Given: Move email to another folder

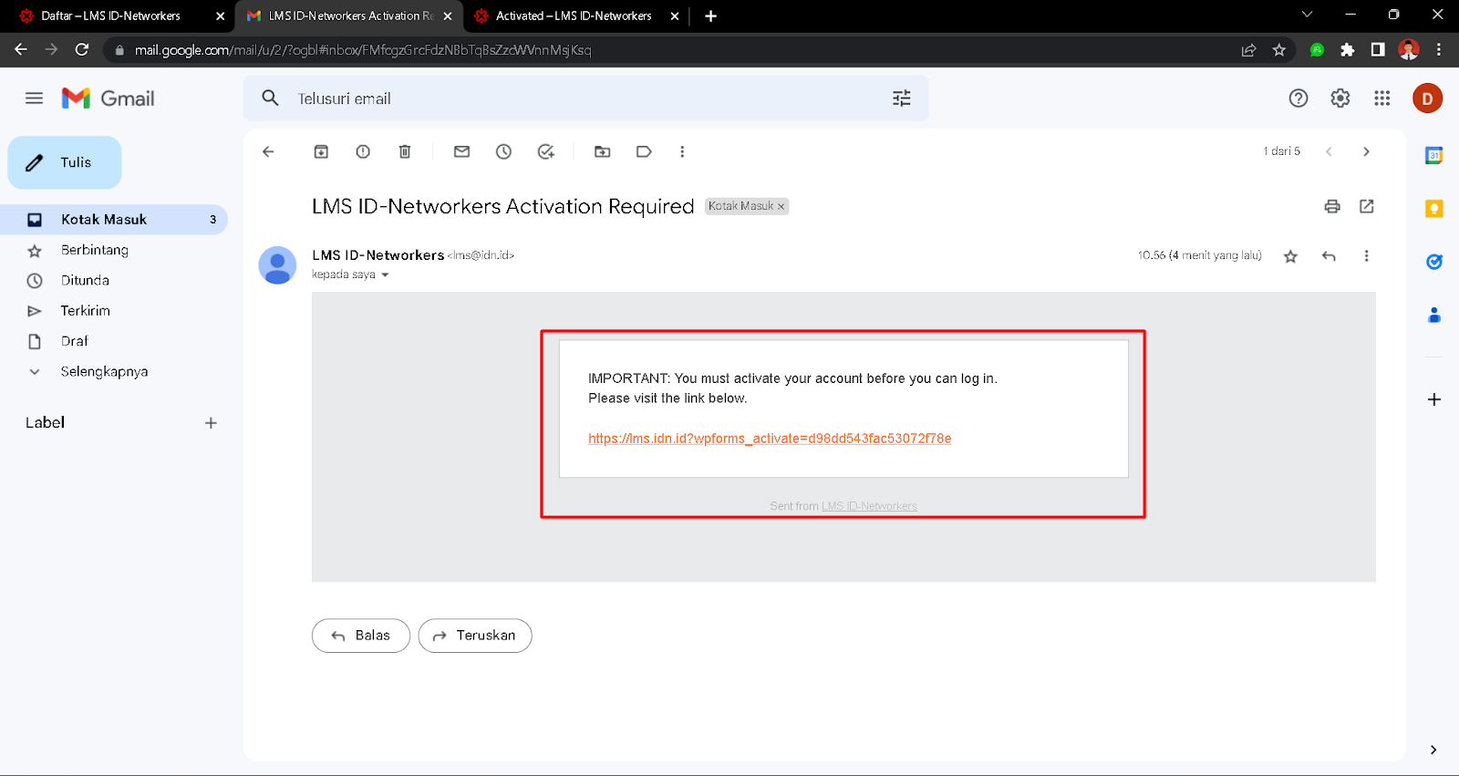Looking at the screenshot, I should click(602, 152).
